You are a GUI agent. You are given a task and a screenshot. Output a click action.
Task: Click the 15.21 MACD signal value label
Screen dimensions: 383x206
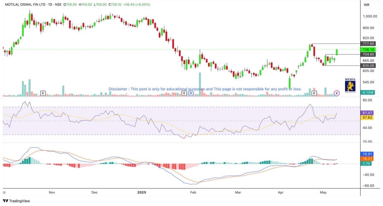(x=367, y=159)
